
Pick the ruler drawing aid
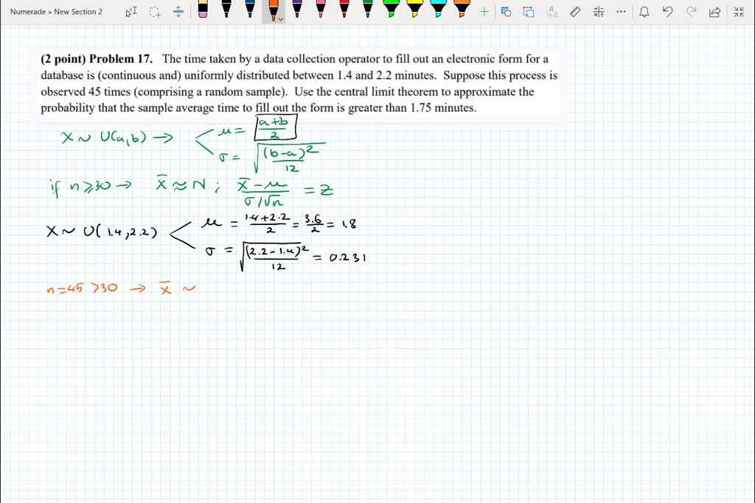577,12
